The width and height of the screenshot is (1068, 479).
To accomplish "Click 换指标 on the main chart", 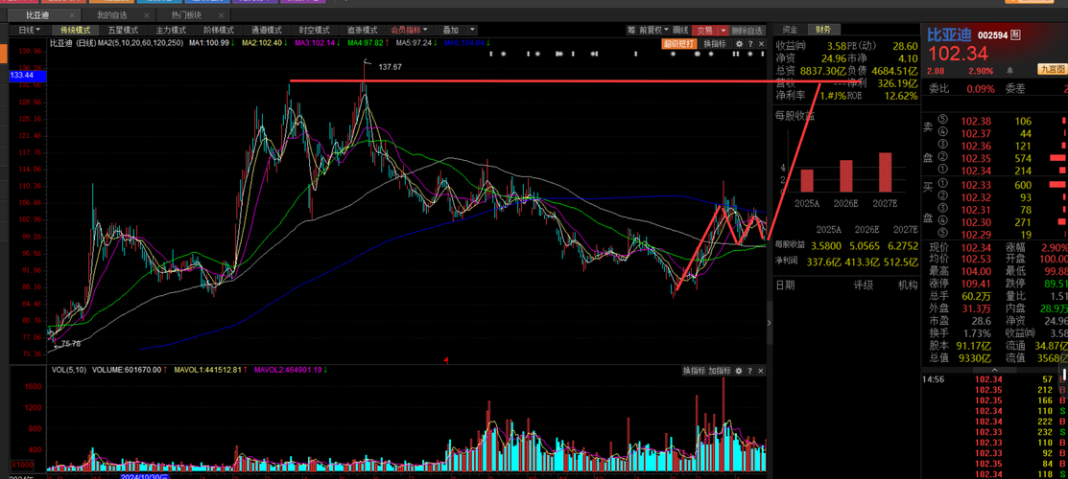I will tap(715, 43).
